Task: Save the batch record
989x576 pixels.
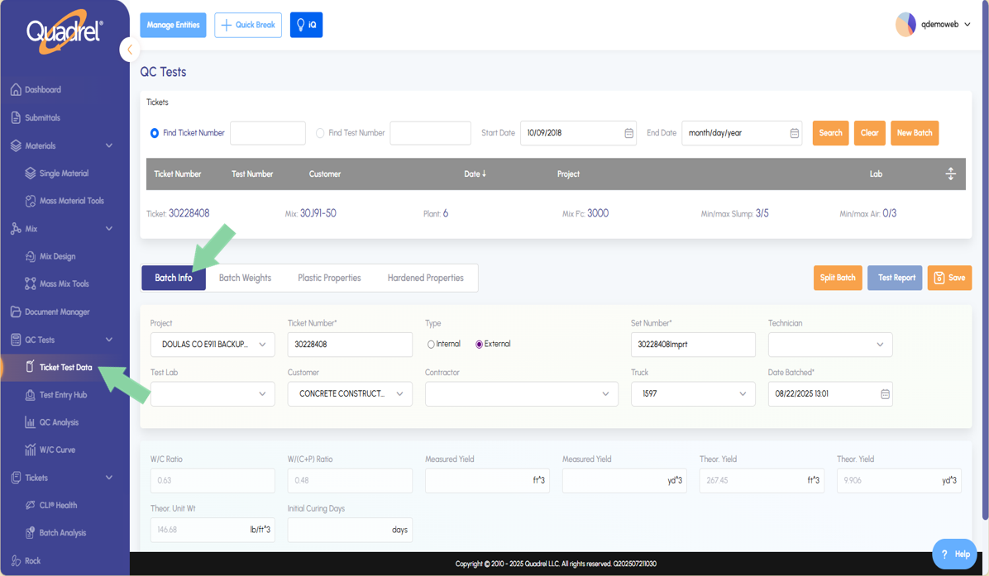Action: (x=949, y=278)
